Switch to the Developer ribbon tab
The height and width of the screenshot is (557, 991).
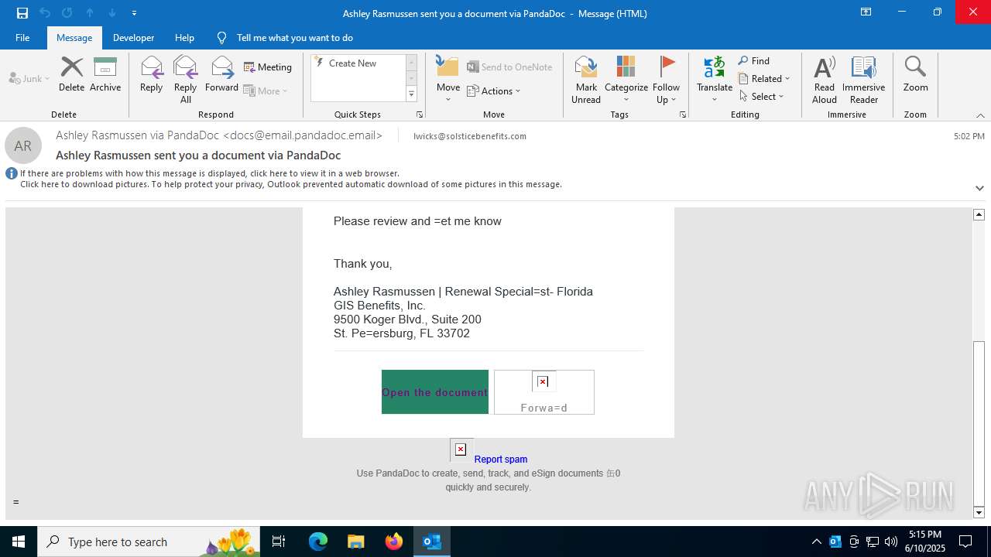tap(133, 37)
